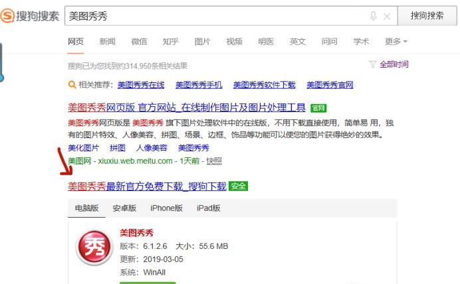Open related search 美图秀秀手机
Viewport: 460px width, 284px height.
pos(199,85)
